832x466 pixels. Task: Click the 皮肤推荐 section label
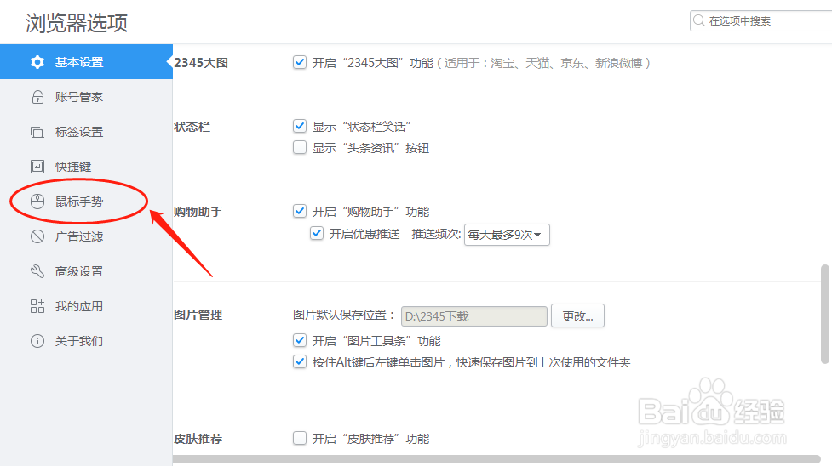pos(198,439)
